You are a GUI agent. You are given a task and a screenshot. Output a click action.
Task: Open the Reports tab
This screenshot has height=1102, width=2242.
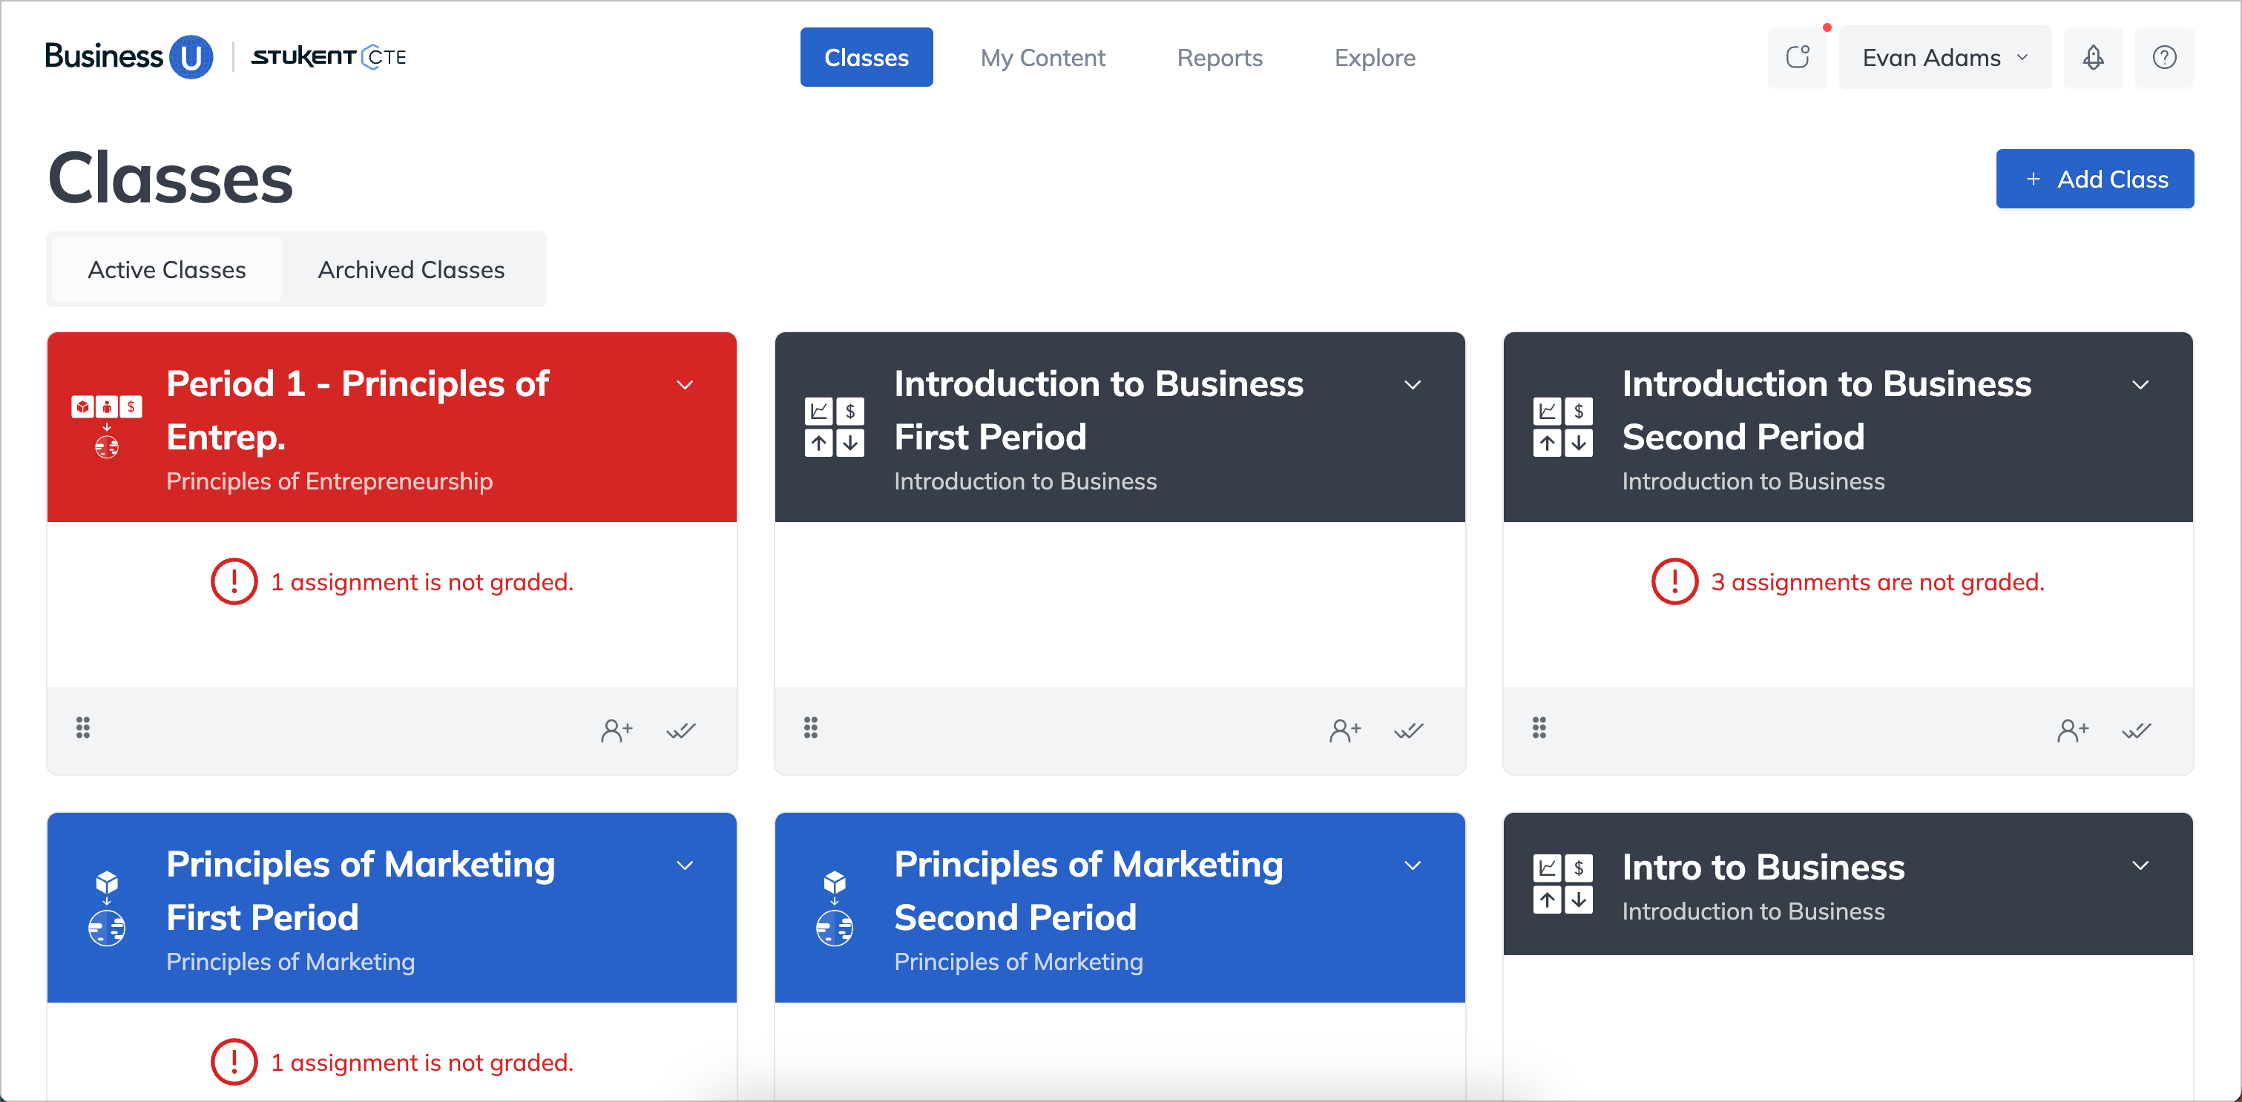[1220, 57]
